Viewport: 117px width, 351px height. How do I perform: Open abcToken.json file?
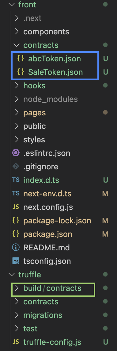pos(55,59)
